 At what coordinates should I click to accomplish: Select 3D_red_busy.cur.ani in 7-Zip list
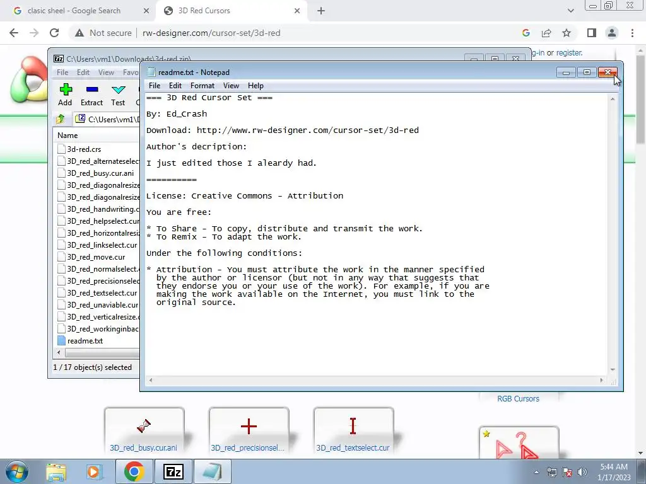100,173
